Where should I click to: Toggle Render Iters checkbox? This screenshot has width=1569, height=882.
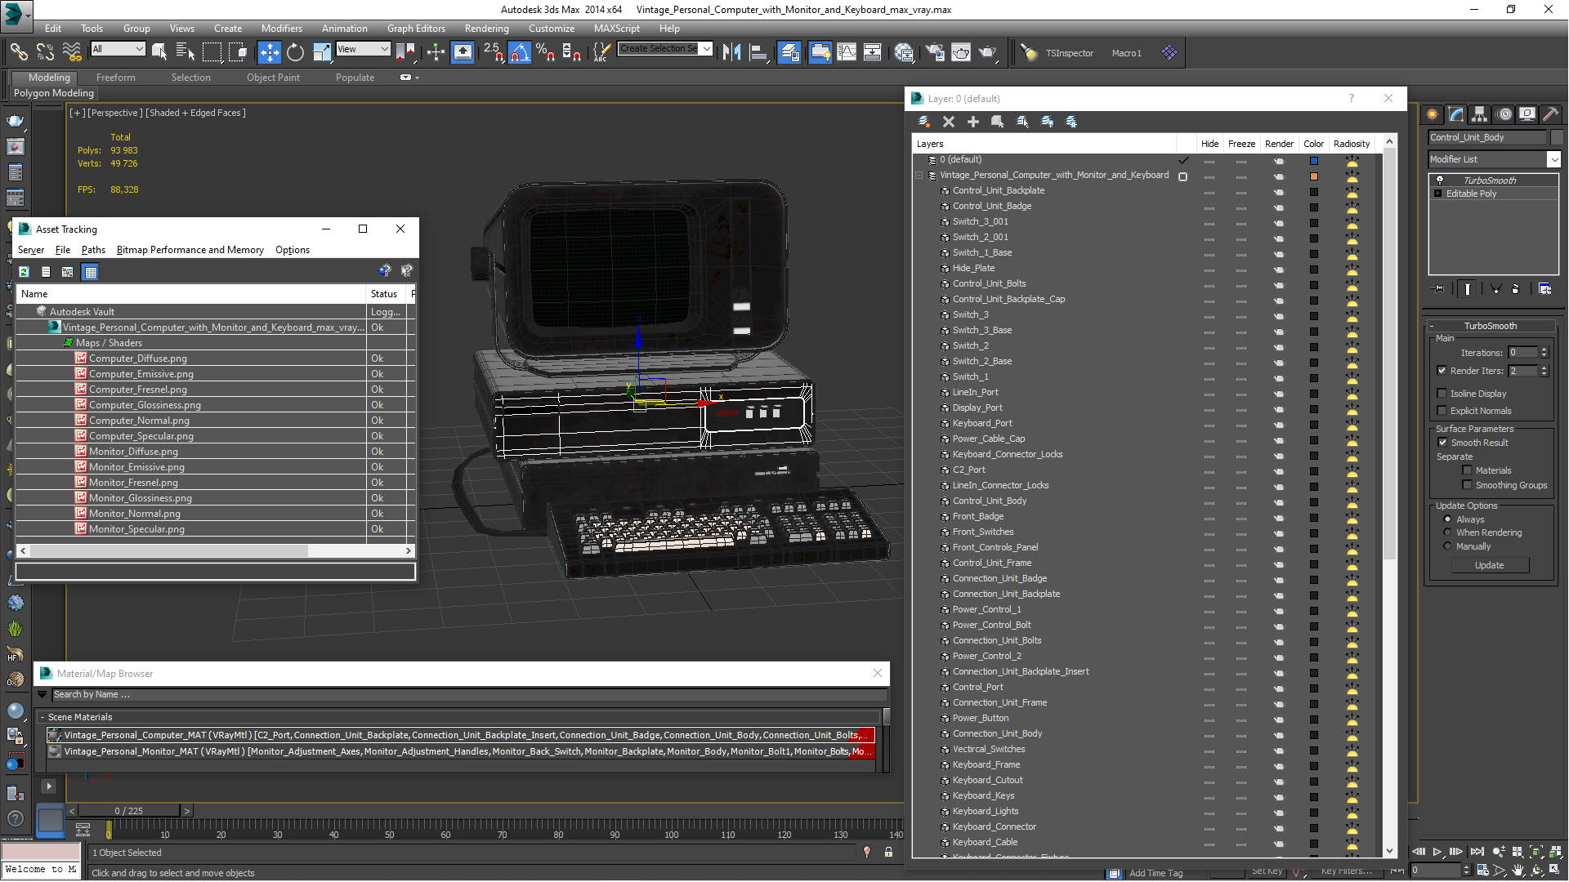click(x=1442, y=371)
